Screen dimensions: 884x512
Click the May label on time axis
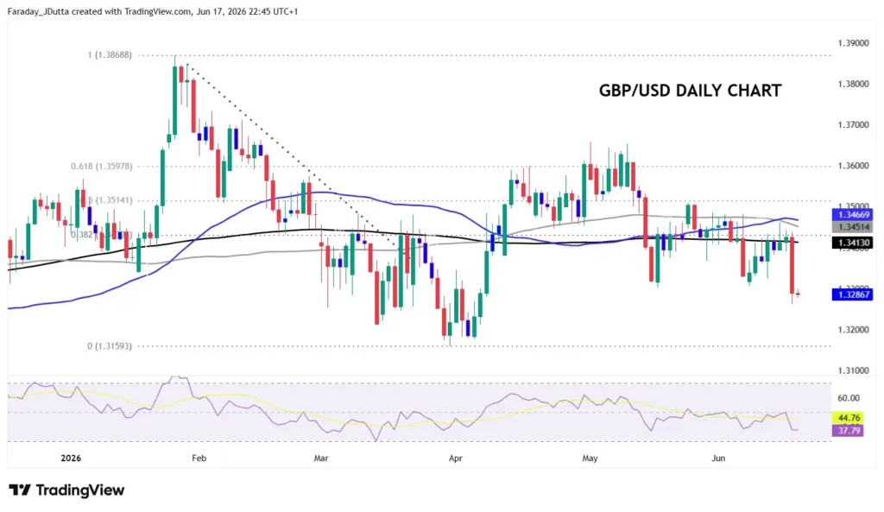point(590,458)
